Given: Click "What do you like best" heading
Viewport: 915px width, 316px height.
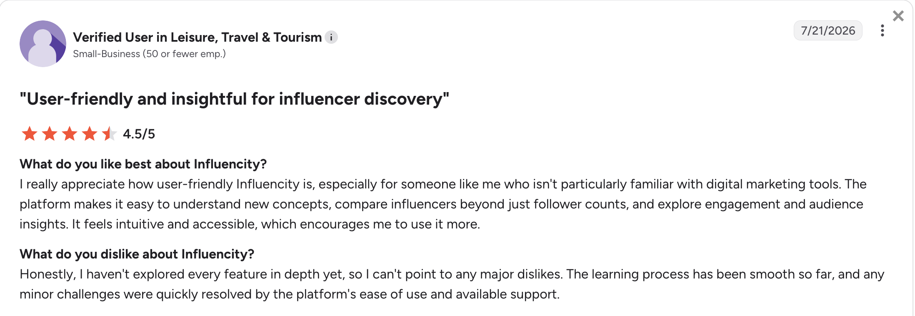Looking at the screenshot, I should click(x=143, y=164).
